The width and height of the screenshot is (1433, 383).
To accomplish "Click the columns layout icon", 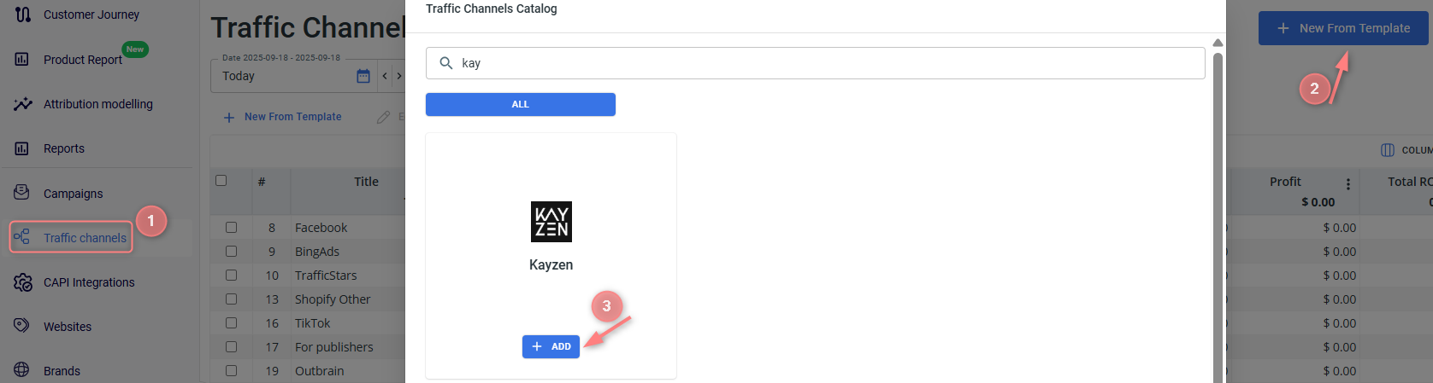I will pos(1388,150).
